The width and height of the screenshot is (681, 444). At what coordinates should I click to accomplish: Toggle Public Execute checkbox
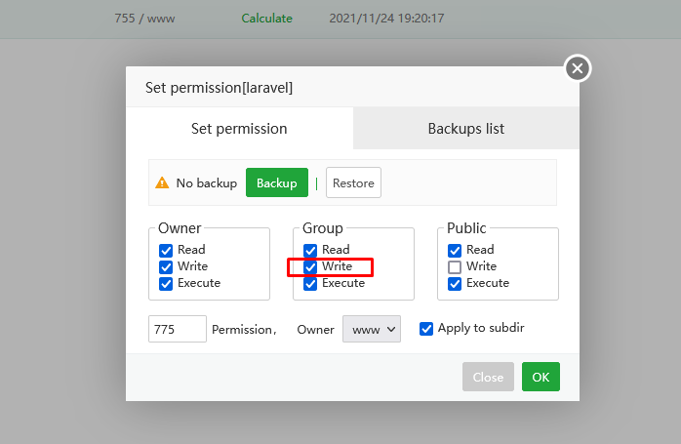[455, 283]
